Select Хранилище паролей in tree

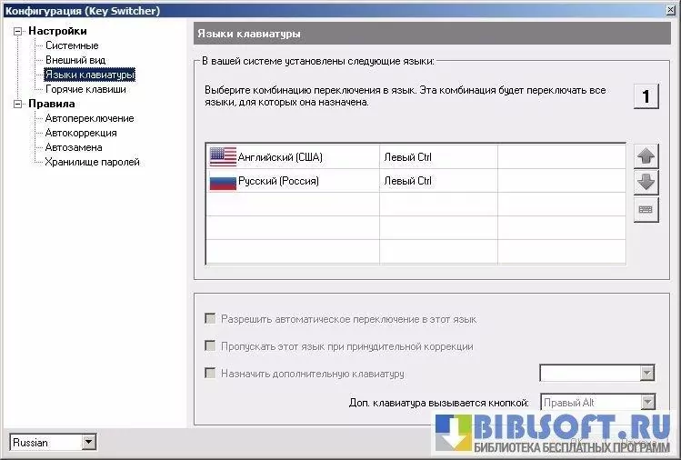pyautogui.click(x=92, y=162)
